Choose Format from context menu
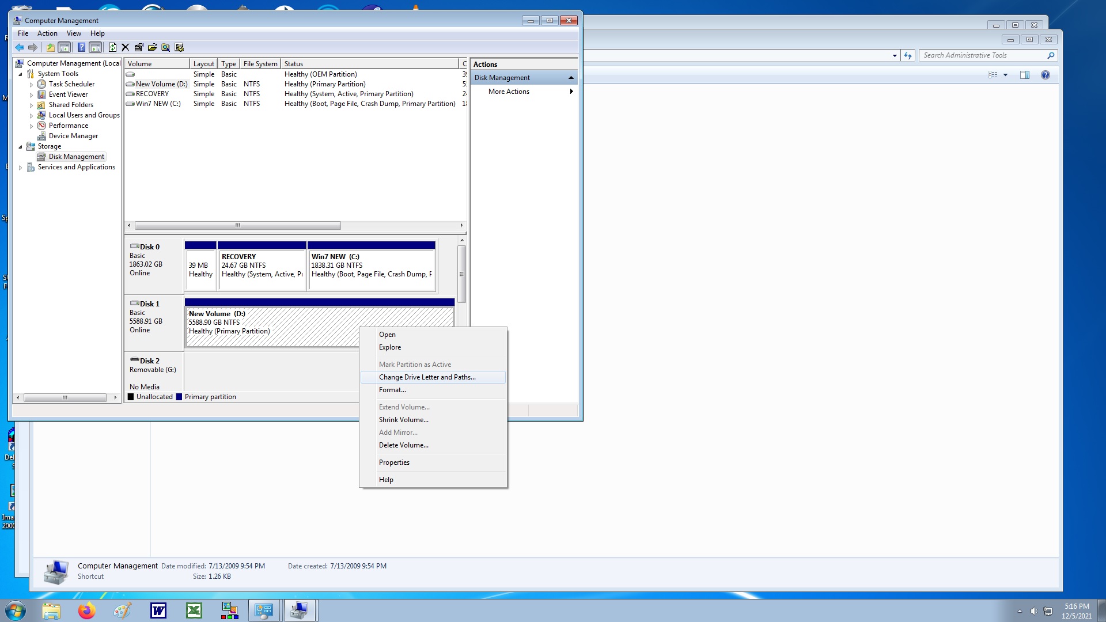Image resolution: width=1106 pixels, height=622 pixels. (x=433, y=390)
